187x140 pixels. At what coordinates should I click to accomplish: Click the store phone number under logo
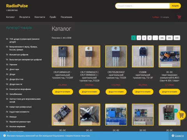pos(12,10)
